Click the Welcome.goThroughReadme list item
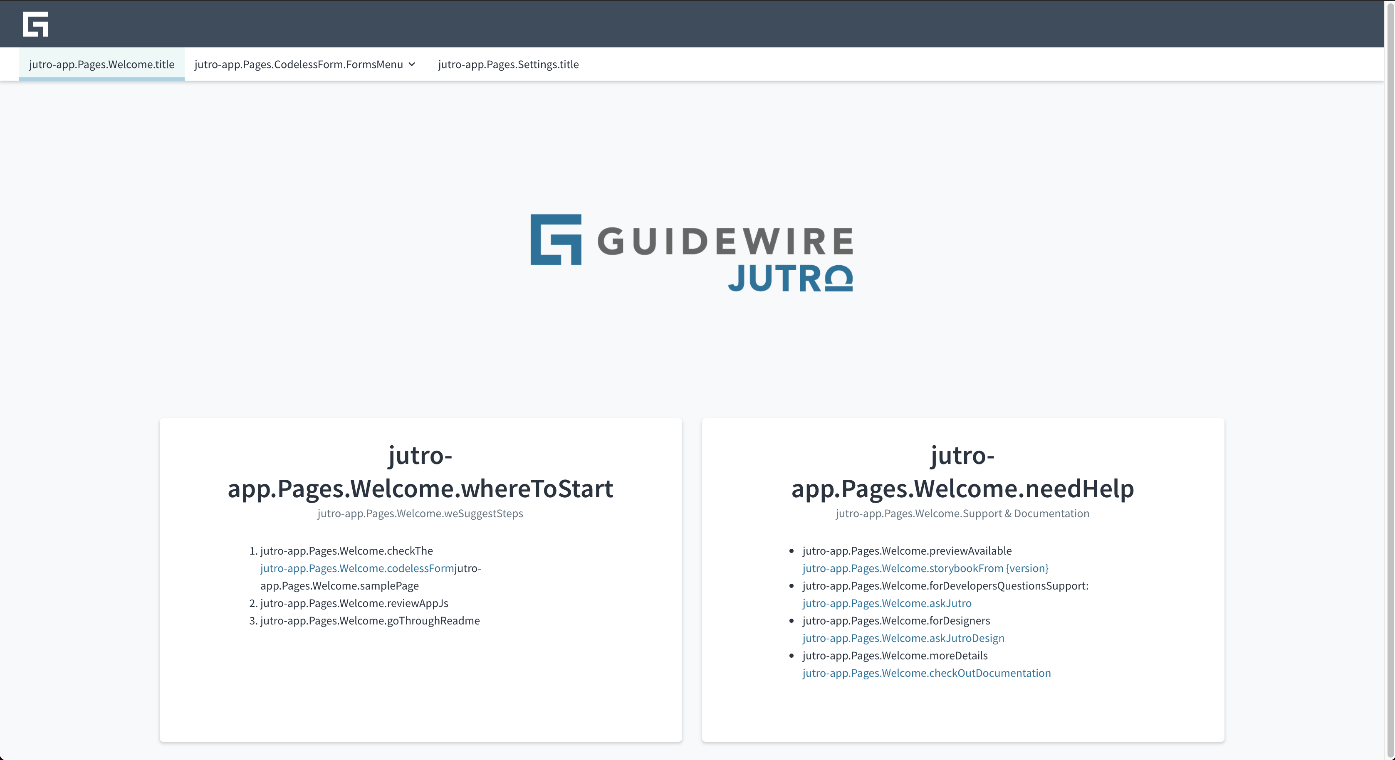This screenshot has width=1395, height=760. (370, 620)
